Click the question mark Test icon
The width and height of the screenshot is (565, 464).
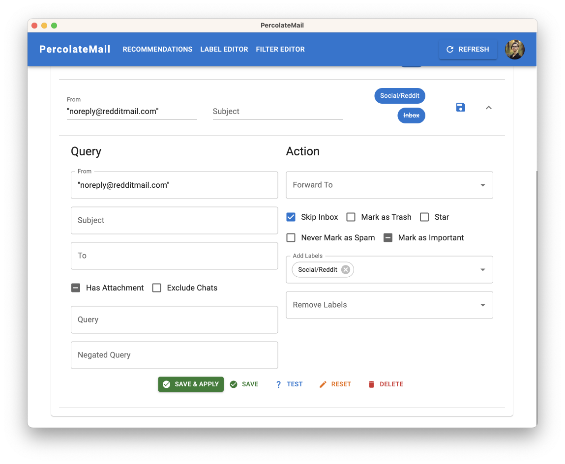tap(278, 384)
